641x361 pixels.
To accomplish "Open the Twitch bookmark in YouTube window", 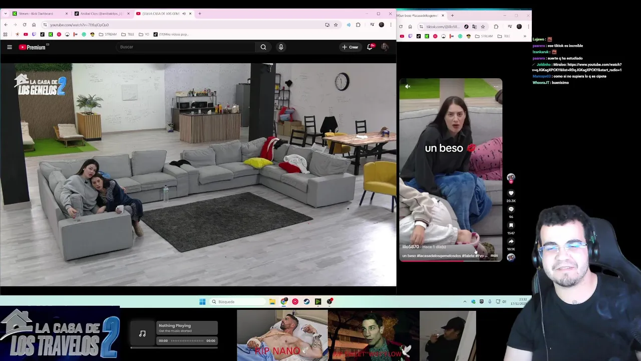I will pyautogui.click(x=34, y=35).
